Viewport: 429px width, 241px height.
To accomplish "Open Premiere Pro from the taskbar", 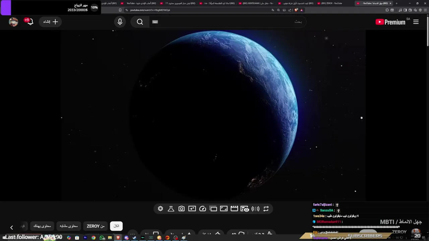I will coord(85,238).
